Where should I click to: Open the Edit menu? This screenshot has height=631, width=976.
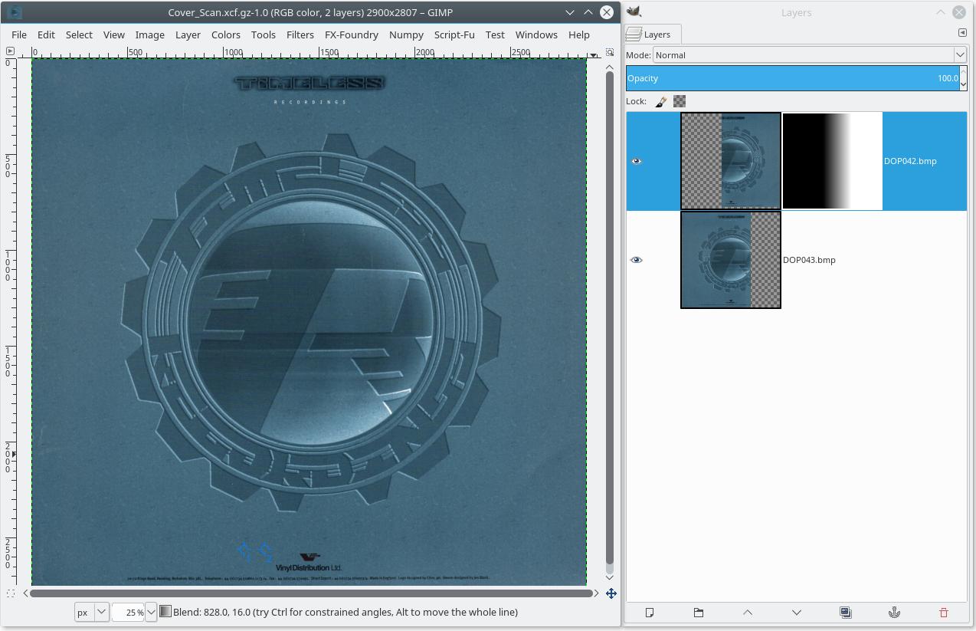[46, 35]
